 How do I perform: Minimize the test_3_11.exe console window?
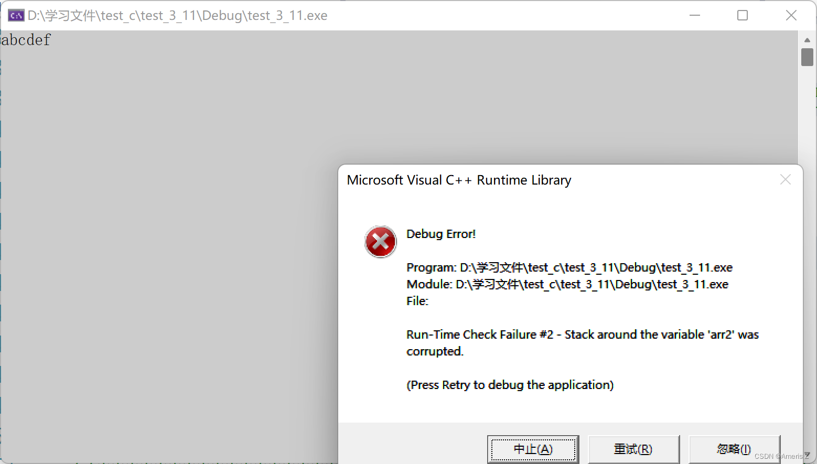click(x=695, y=15)
